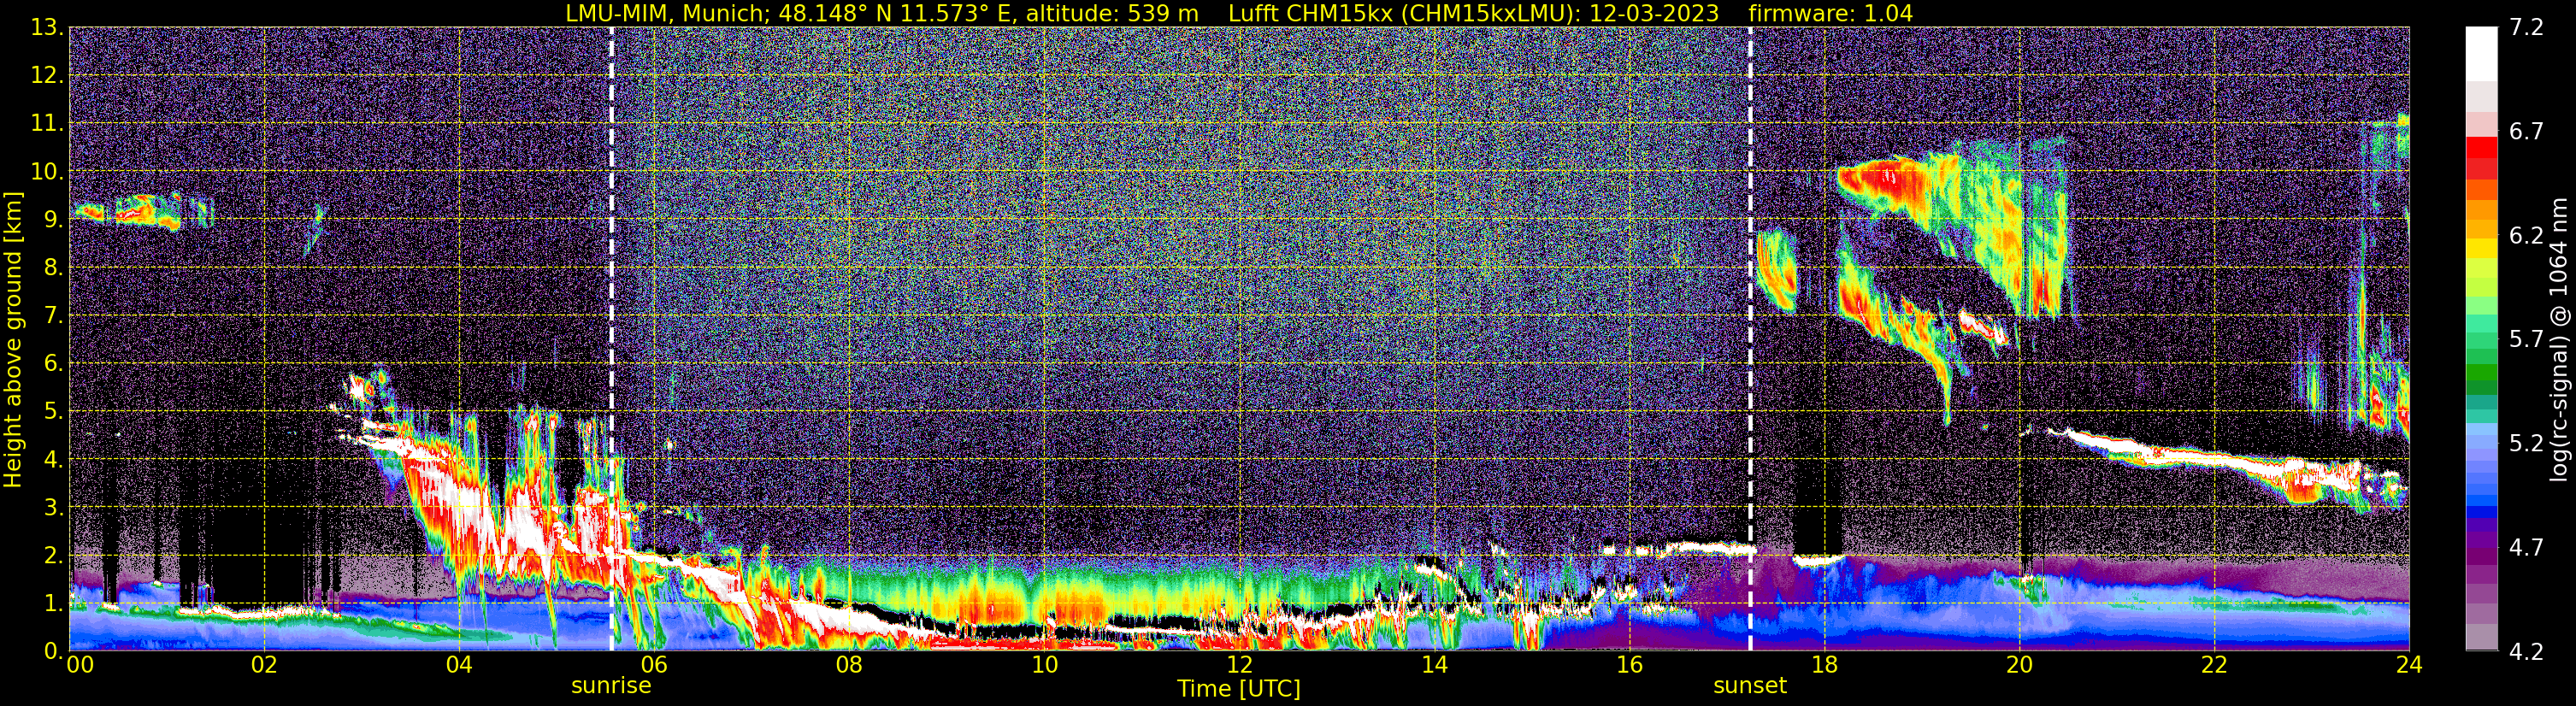Click the x-axis tick label '22'
2576x706 pixels.
tap(2214, 665)
